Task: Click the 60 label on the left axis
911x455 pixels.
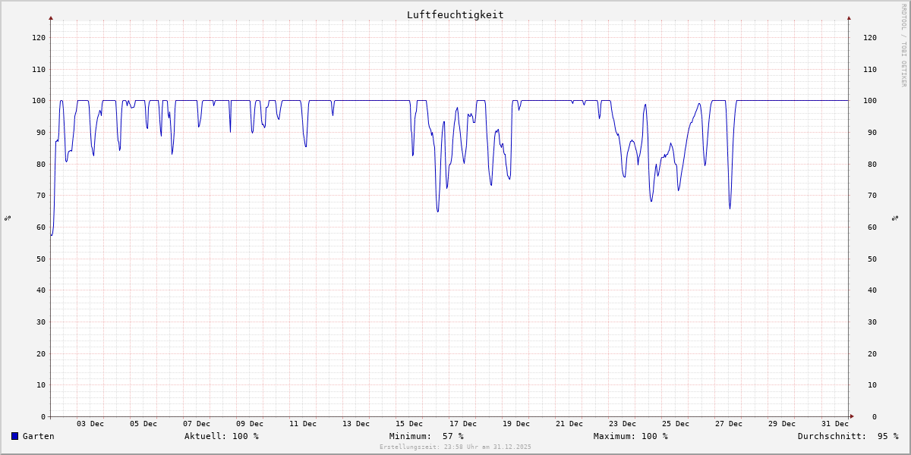Action: click(x=41, y=227)
